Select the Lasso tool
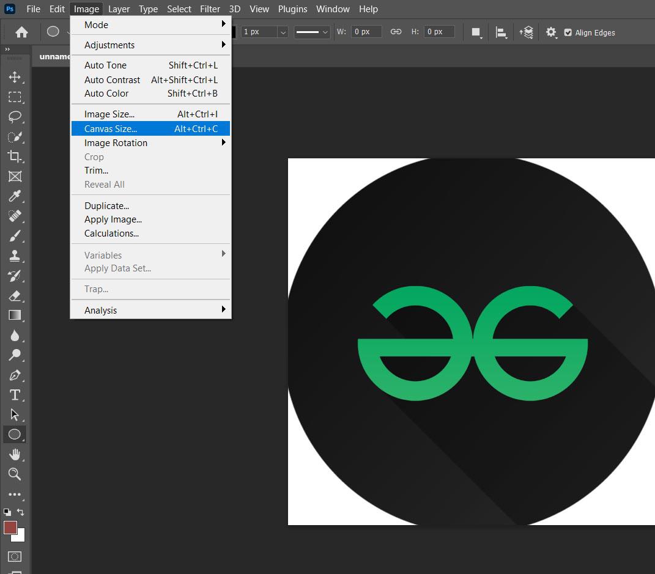 [15, 117]
